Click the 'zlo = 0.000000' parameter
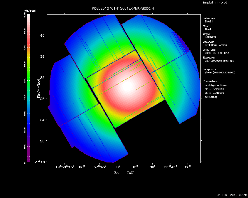 click(x=214, y=89)
